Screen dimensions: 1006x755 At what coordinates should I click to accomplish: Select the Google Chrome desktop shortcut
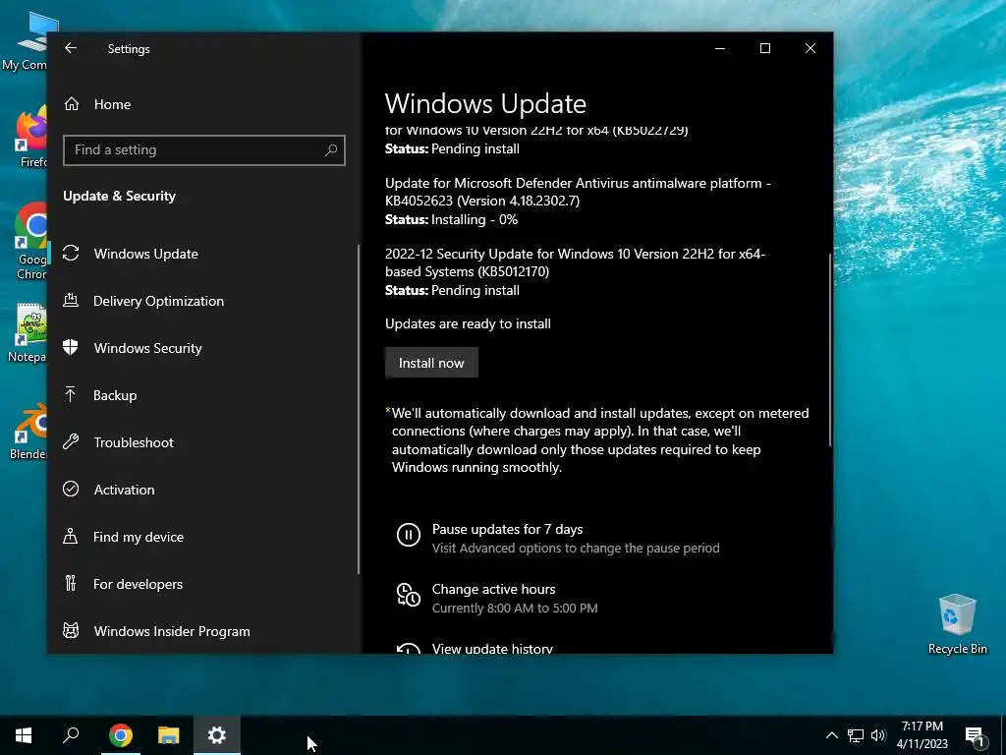29,242
